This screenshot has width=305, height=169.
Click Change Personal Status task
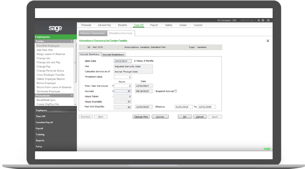tap(50, 71)
